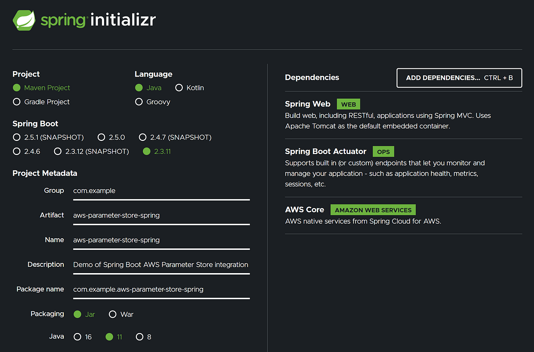This screenshot has height=352, width=534.
Task: Click the Package name field
Action: pos(160,289)
